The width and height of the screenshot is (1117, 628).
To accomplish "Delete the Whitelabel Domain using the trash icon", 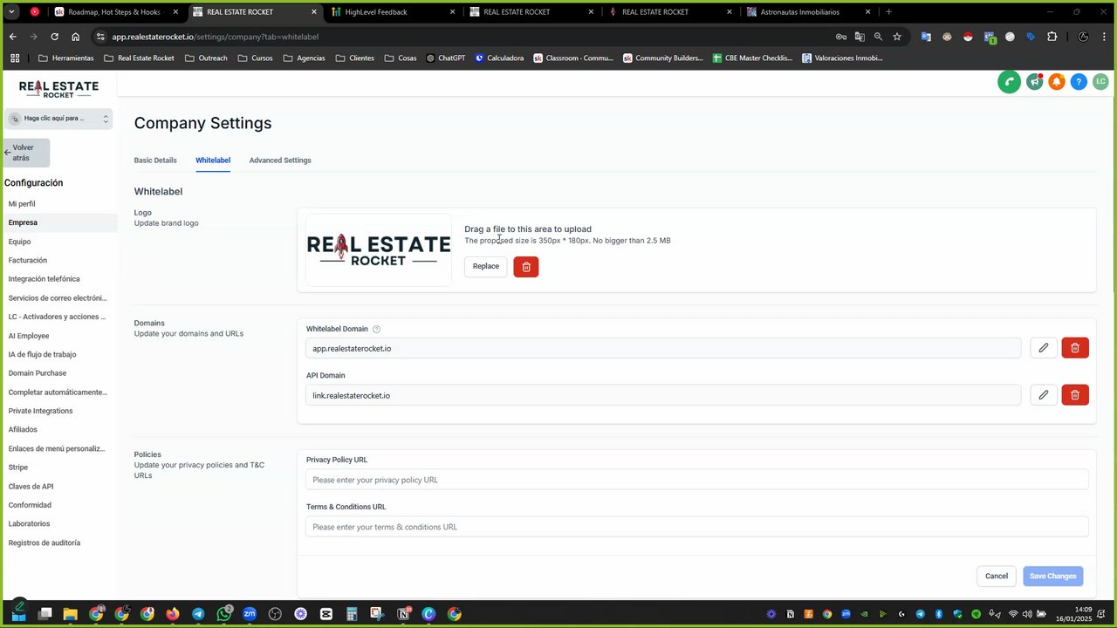I will tap(1075, 348).
